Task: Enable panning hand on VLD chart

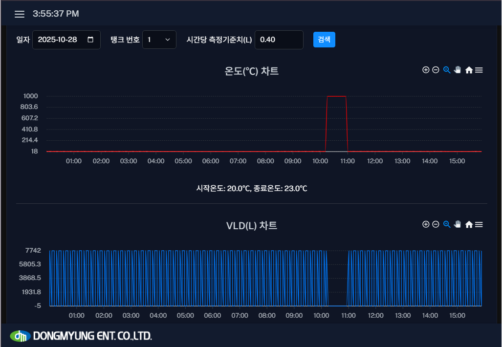Action: pos(458,224)
